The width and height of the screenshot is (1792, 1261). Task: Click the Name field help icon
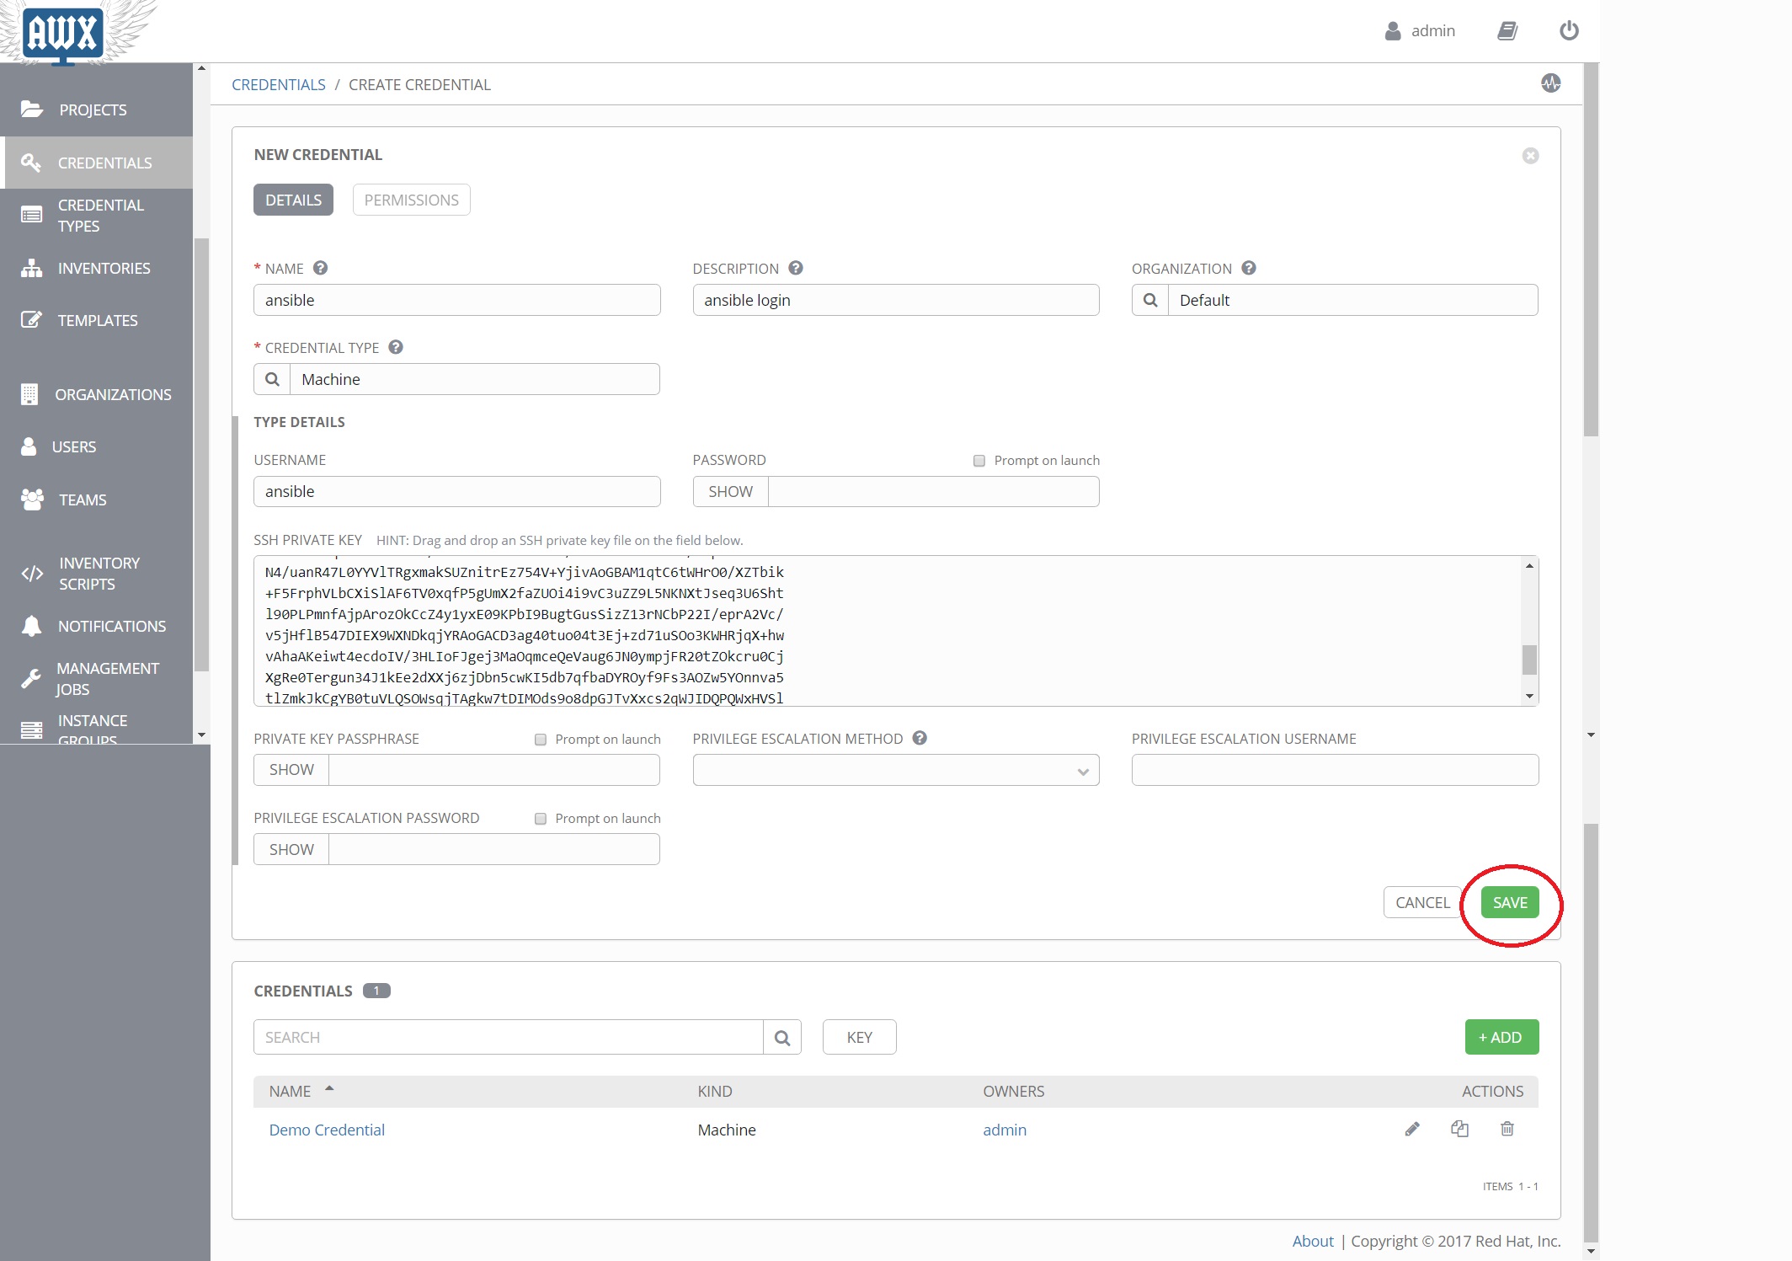(320, 268)
